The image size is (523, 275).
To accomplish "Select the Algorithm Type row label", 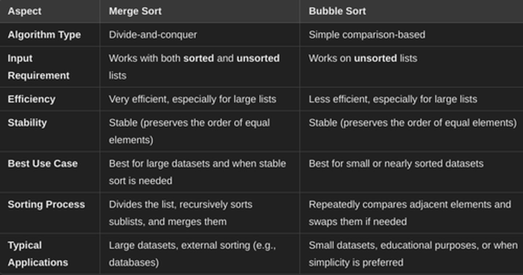I will point(44,35).
